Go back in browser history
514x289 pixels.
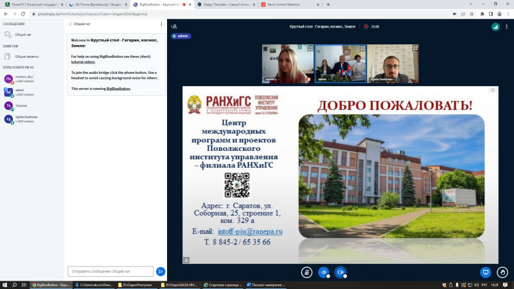click(x=6, y=14)
